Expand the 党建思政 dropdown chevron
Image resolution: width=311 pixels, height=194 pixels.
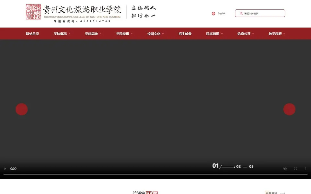(100, 34)
